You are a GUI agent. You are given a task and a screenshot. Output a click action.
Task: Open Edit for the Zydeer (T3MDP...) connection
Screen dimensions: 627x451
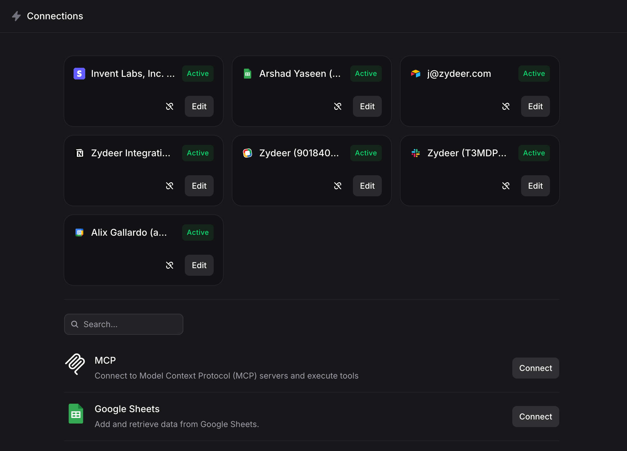click(x=535, y=186)
